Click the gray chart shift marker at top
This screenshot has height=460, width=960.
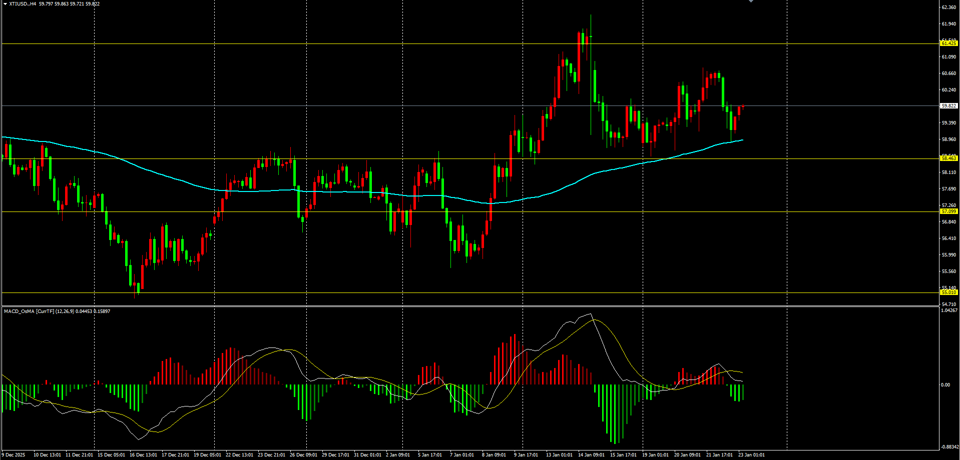[x=751, y=1]
